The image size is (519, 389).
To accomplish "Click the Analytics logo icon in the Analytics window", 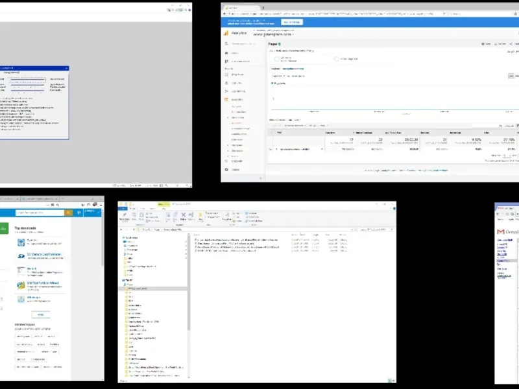I will (226, 33).
